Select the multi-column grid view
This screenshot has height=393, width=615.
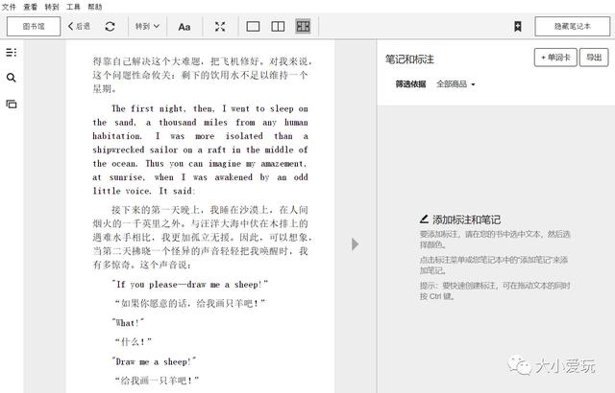[303, 27]
